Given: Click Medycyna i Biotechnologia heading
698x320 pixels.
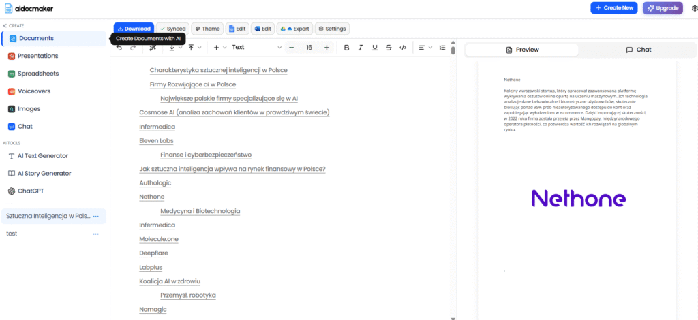Looking at the screenshot, I should [x=200, y=211].
